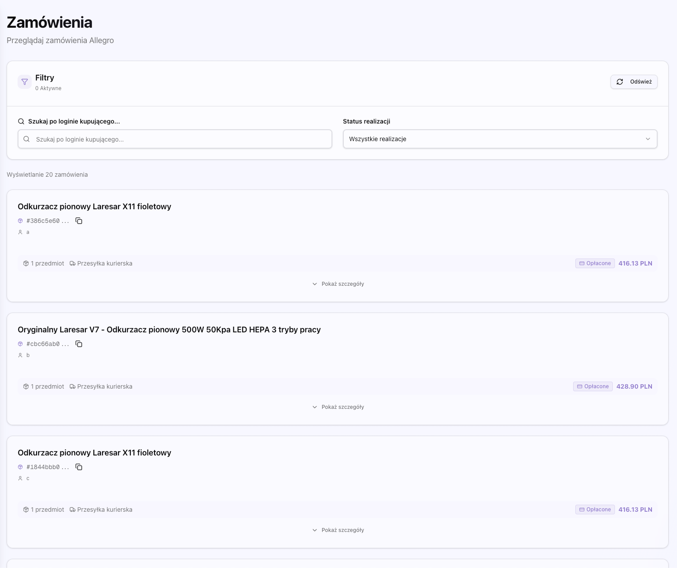Click the filter funnel icon
Screen dimensions: 677x568
pyautogui.click(x=25, y=82)
